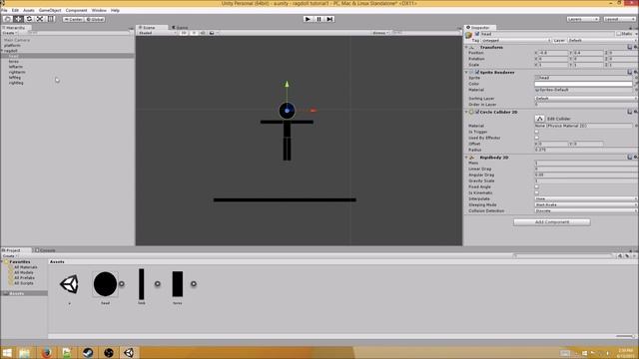Screen dimensions: 639x359
Task: Open Transform component help icon
Action: tap(630, 47)
